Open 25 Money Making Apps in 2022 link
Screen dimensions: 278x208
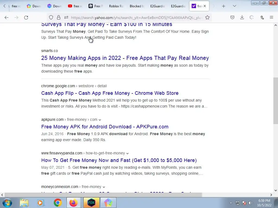click(125, 58)
